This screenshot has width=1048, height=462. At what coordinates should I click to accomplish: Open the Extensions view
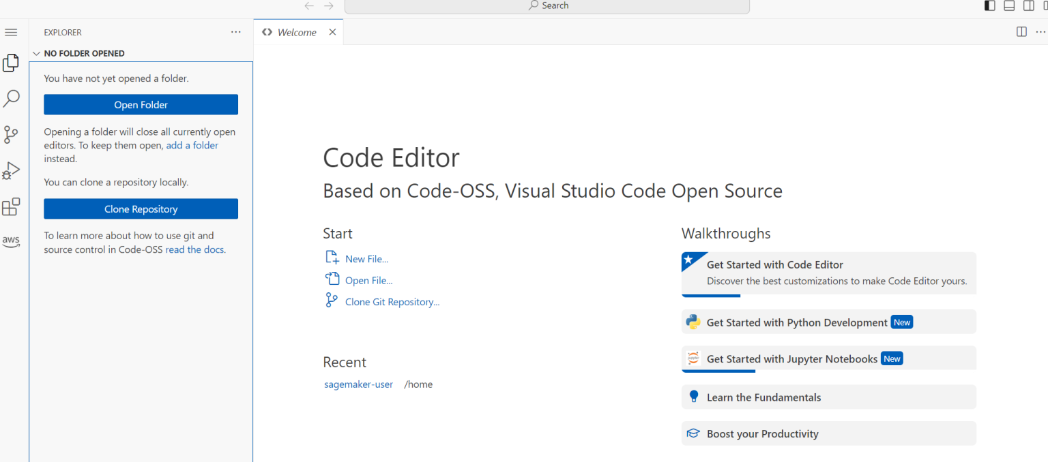click(11, 206)
